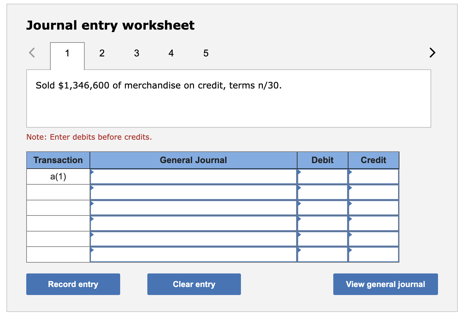
Task: Open account dropdown in second General Journal row
Action: click(x=92, y=188)
